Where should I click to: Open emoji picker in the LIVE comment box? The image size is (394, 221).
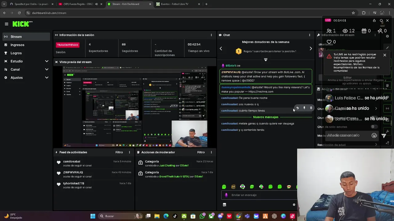click(374, 135)
